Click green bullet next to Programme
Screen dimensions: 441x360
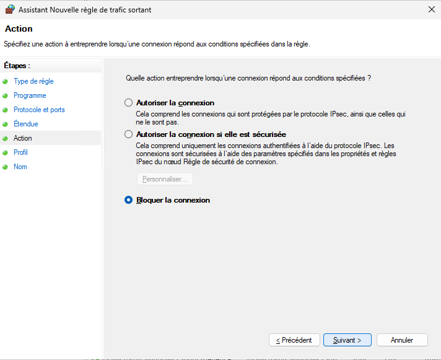[6, 95]
